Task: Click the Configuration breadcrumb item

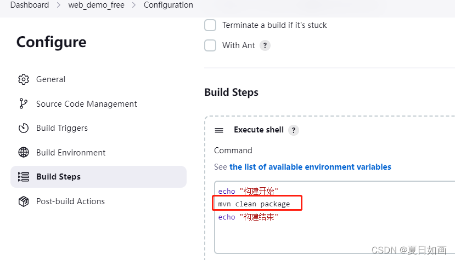Action: coord(168,5)
